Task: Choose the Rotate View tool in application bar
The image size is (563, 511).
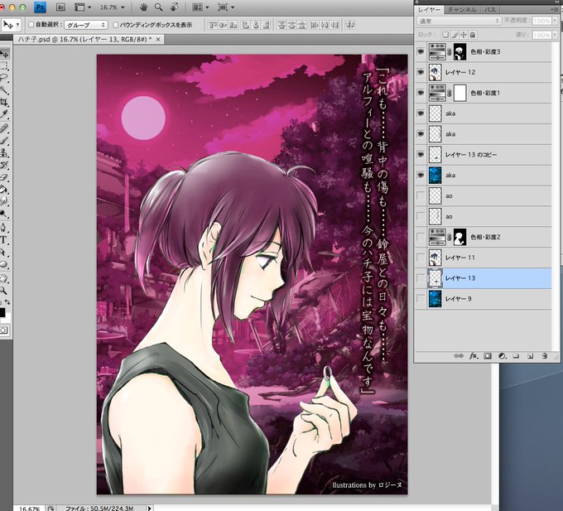Action: click(174, 7)
